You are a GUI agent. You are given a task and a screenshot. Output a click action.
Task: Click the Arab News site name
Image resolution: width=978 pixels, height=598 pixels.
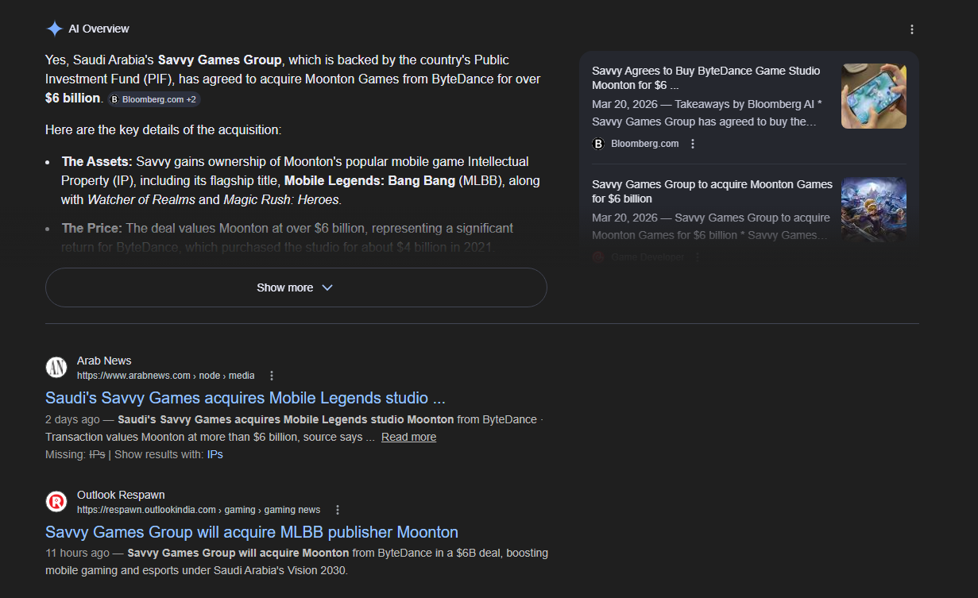104,361
